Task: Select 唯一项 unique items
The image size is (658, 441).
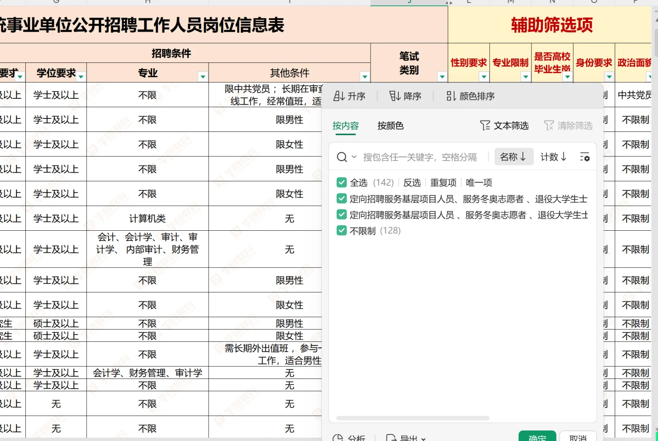Action: (479, 183)
